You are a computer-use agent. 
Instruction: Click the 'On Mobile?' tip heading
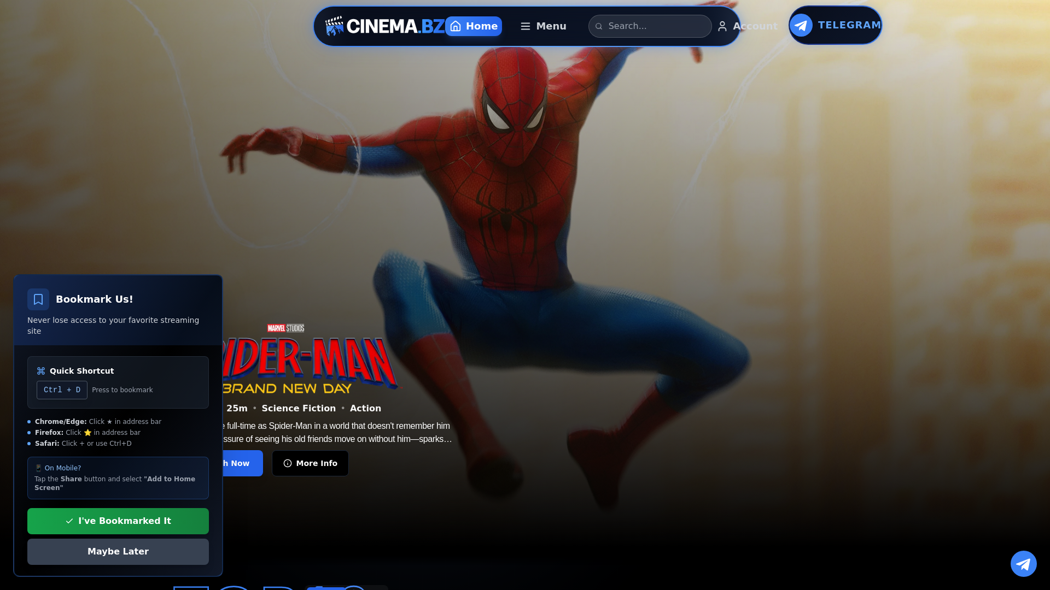(58, 468)
